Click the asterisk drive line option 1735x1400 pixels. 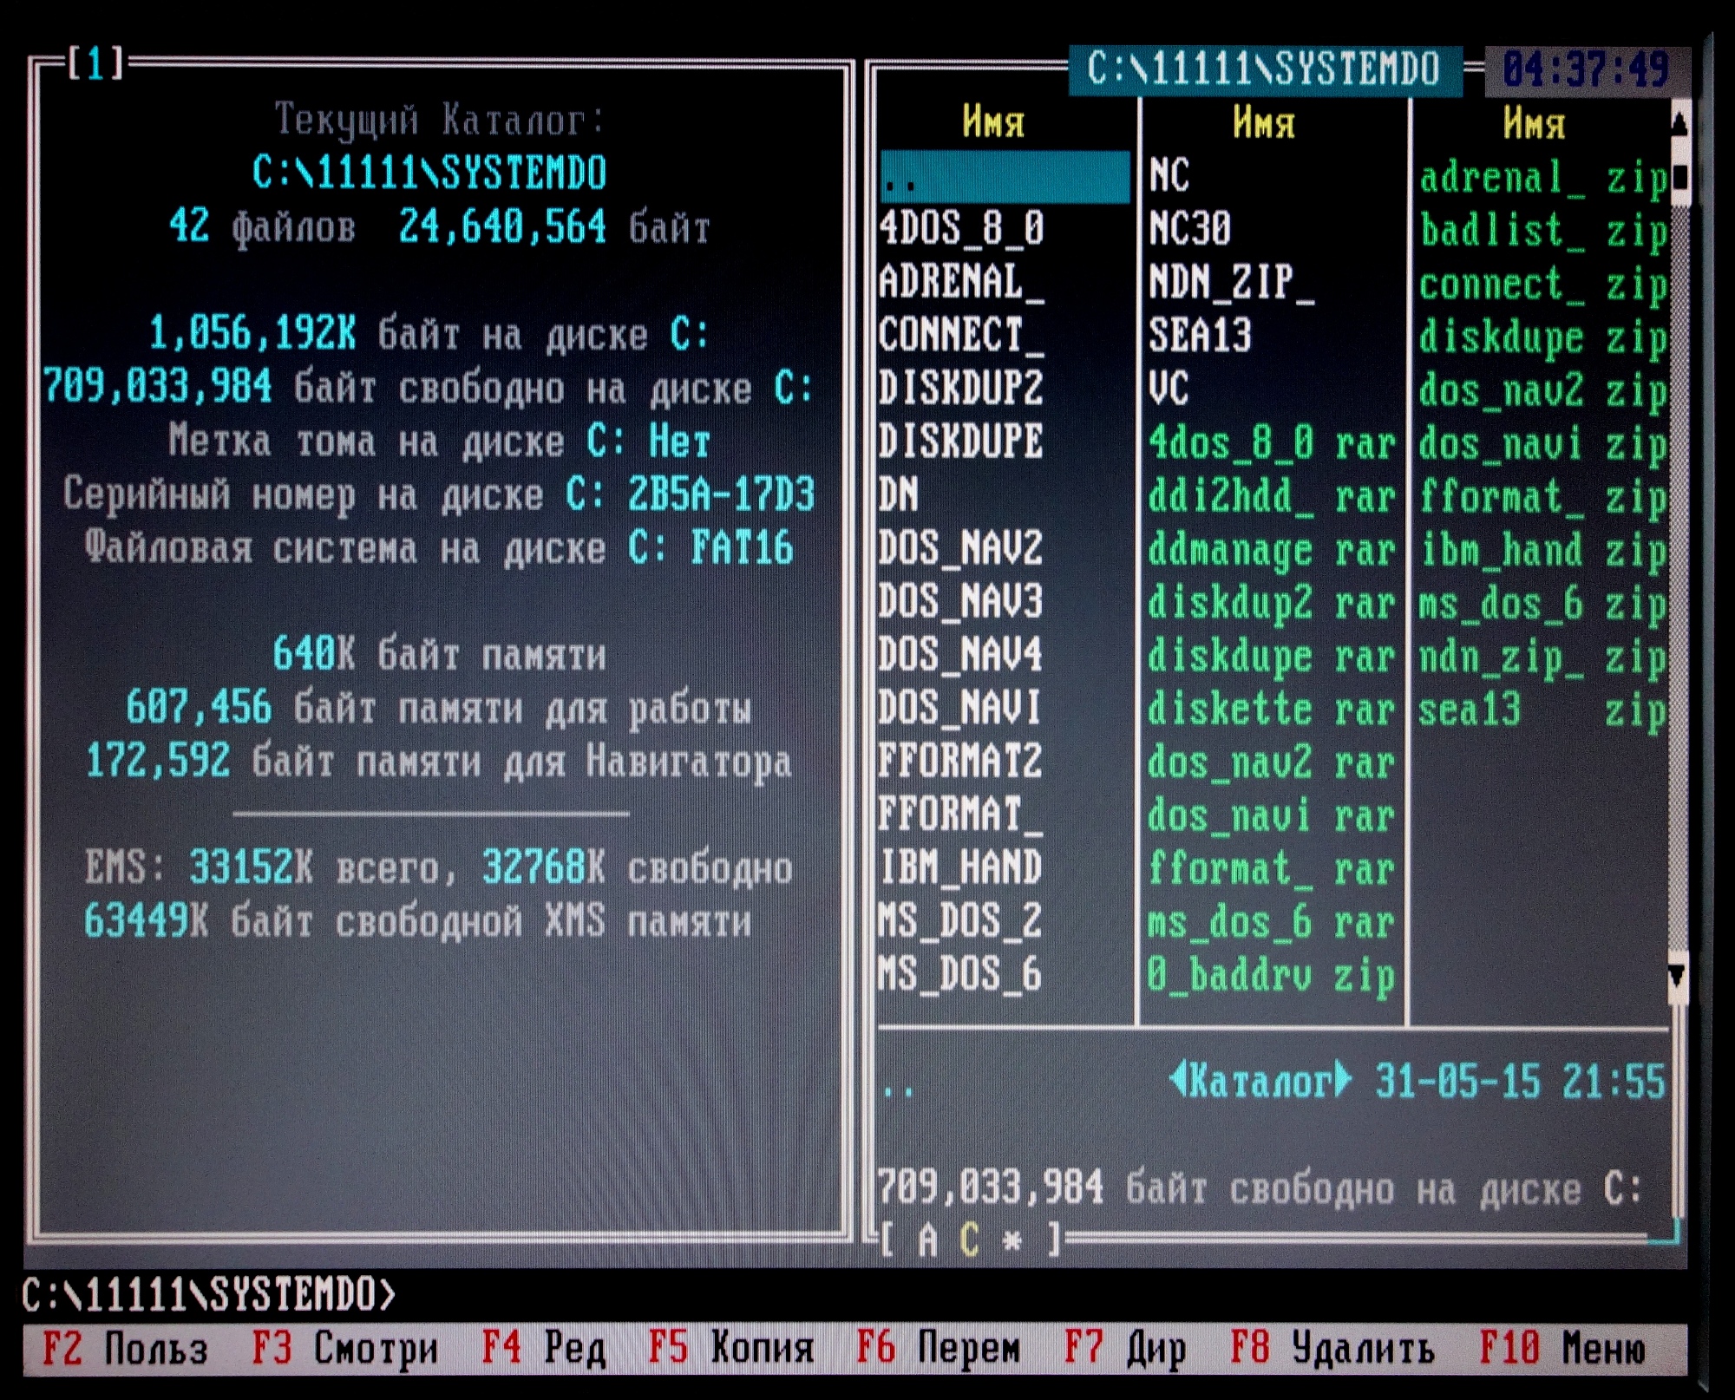(x=1012, y=1240)
